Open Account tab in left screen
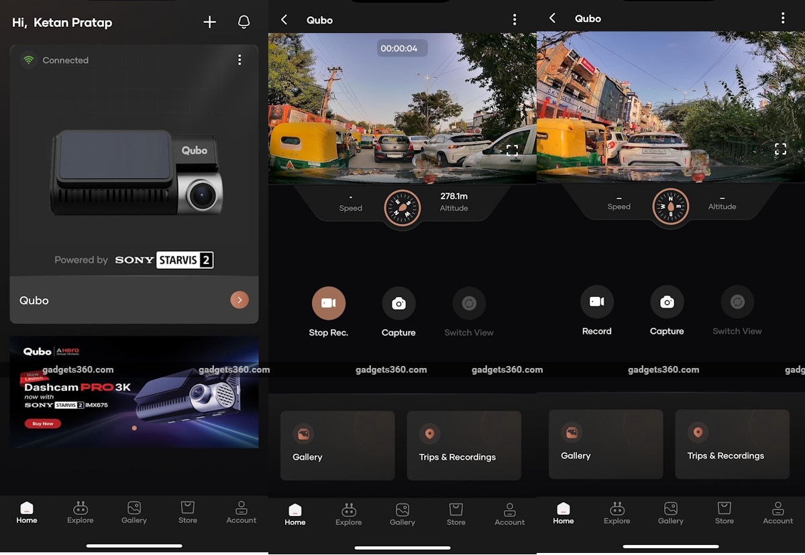Viewport: 805px width, 555px height. point(241,513)
